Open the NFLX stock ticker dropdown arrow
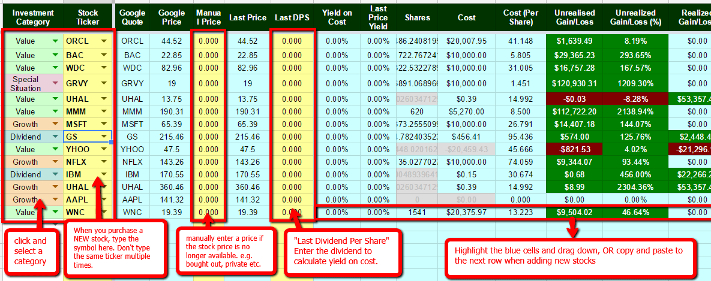The image size is (711, 281). [104, 162]
